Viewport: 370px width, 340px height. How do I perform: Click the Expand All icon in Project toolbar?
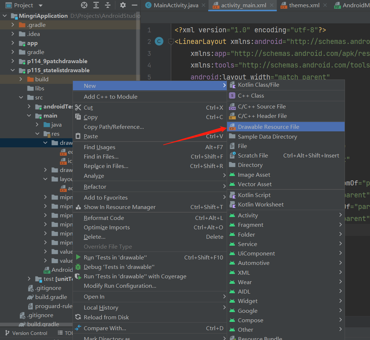point(96,5)
